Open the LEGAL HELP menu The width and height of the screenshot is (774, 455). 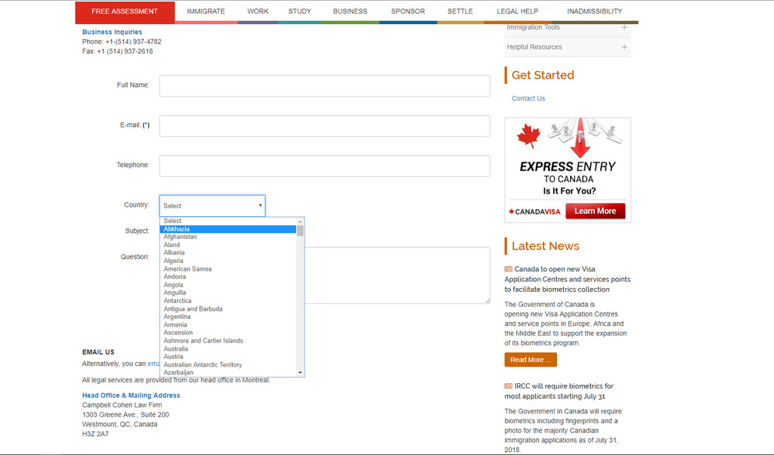tap(517, 11)
